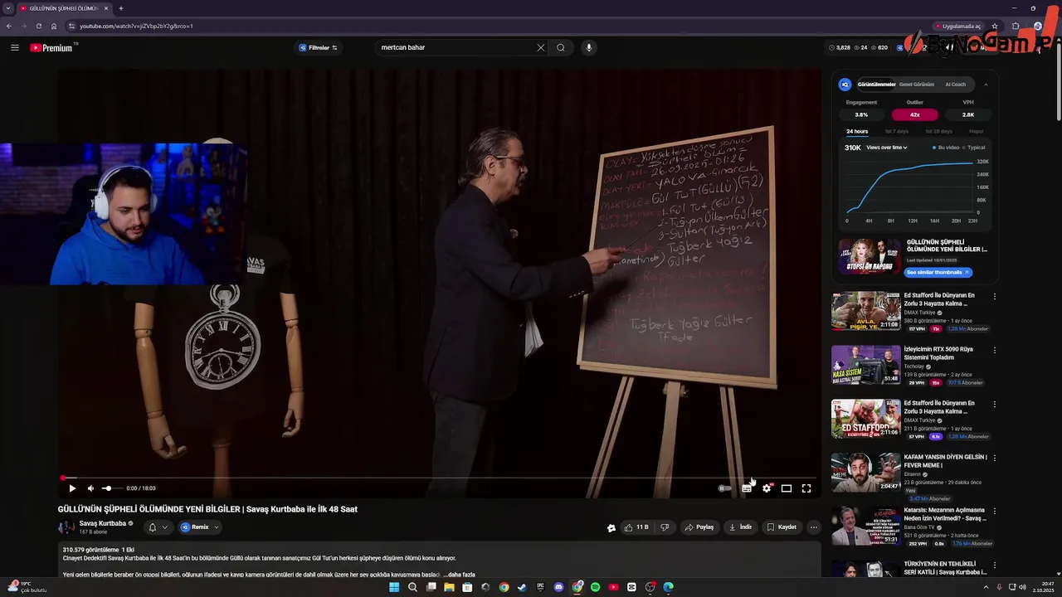The image size is (1062, 597).
Task: Download the video with İndir
Action: tap(740, 527)
